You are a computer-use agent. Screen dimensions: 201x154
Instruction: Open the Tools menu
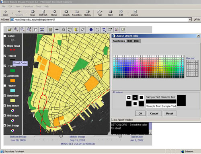(39, 6)
